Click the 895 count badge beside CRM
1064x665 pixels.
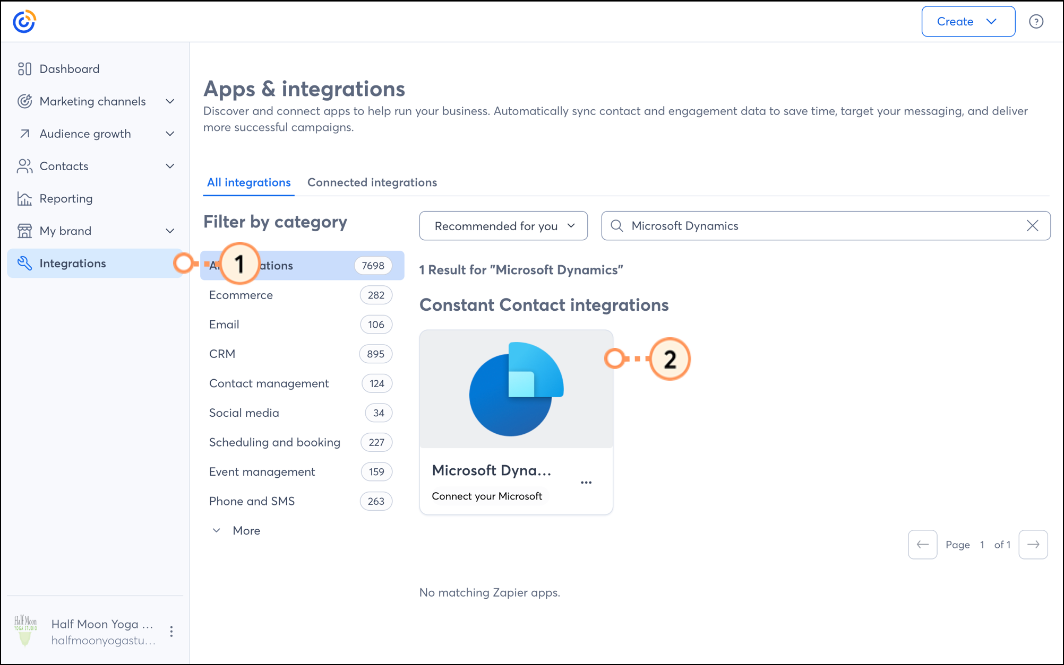375,354
